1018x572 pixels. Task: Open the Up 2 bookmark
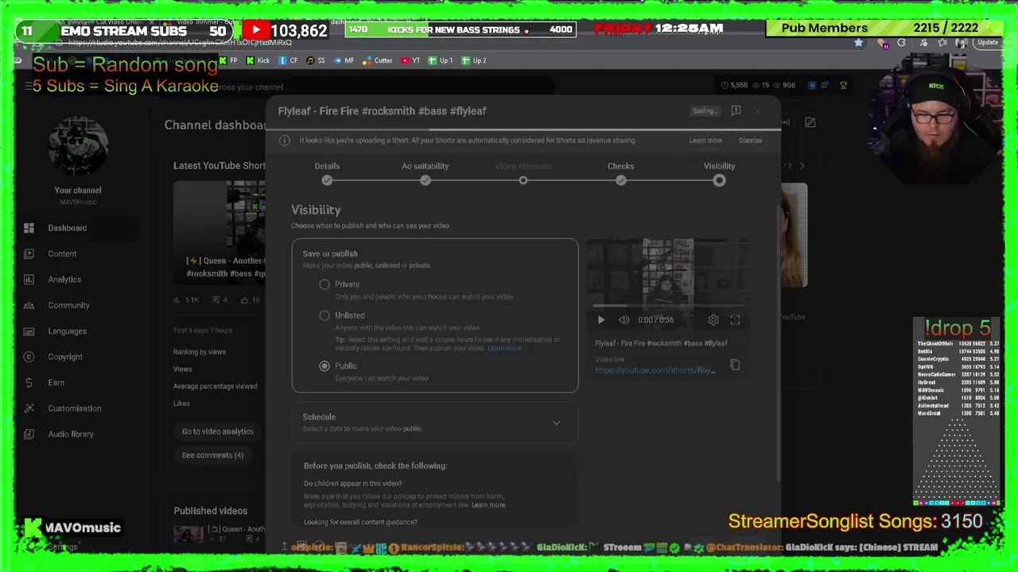(x=474, y=60)
